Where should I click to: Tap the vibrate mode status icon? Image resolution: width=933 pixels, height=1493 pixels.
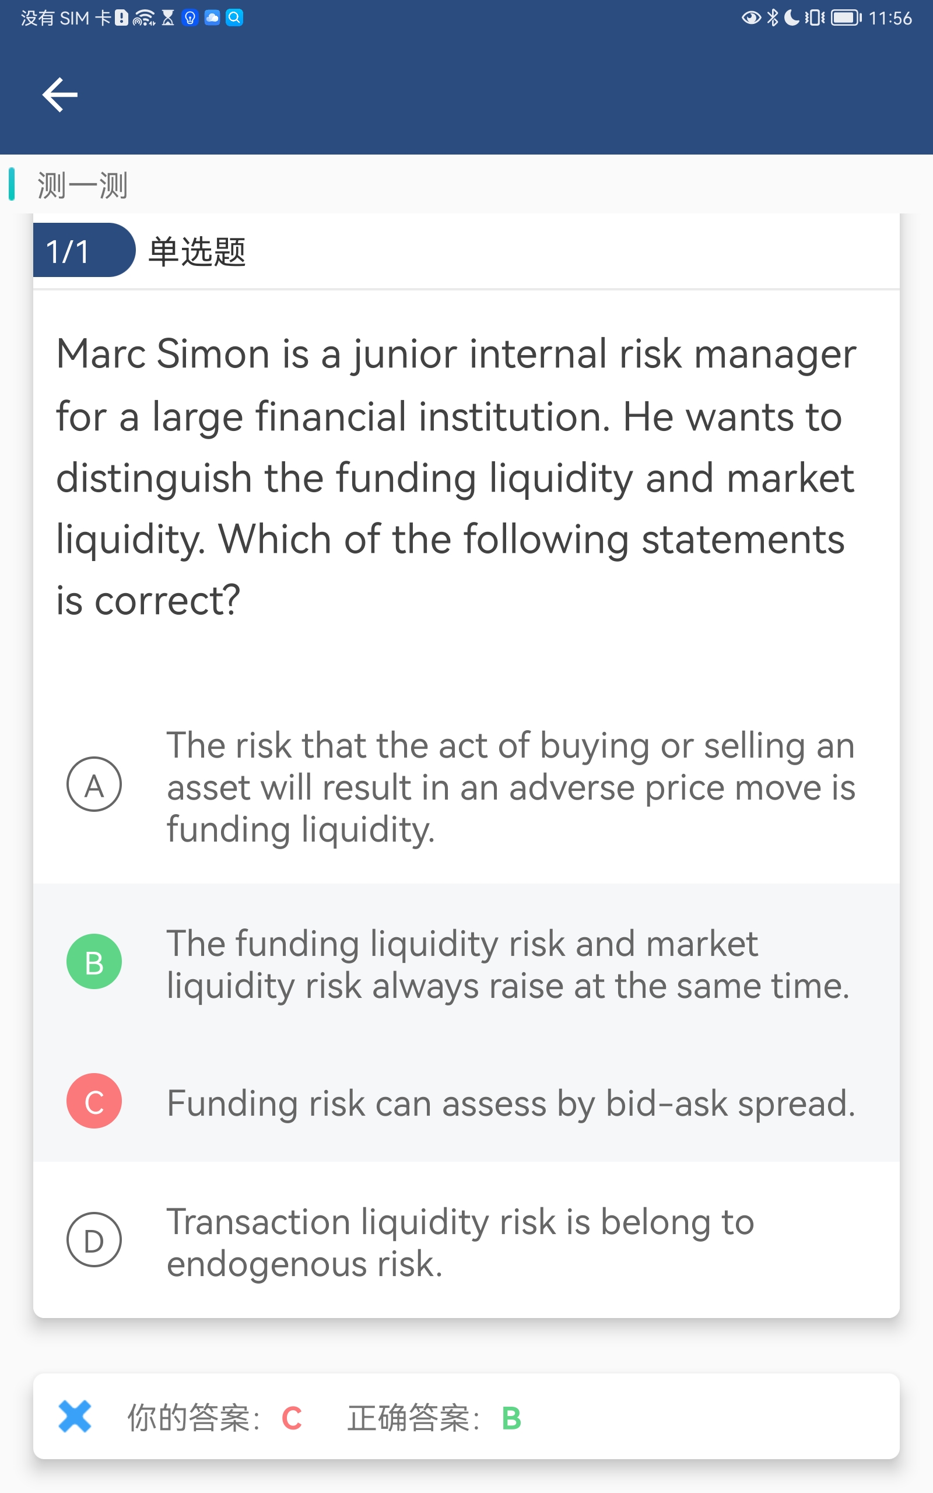tap(815, 17)
